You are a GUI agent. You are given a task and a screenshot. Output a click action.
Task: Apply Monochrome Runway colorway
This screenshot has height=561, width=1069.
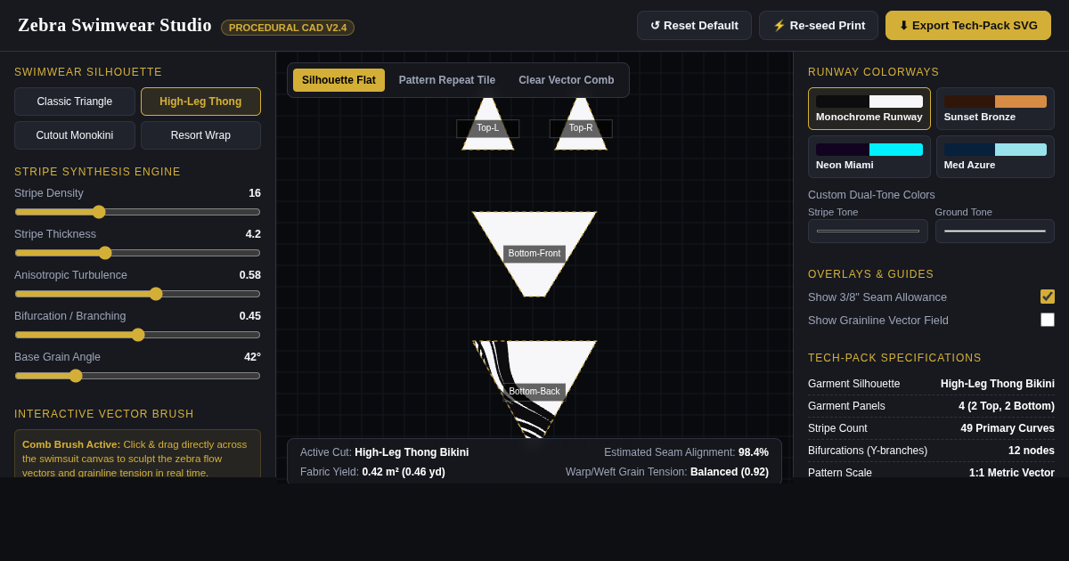point(869,109)
